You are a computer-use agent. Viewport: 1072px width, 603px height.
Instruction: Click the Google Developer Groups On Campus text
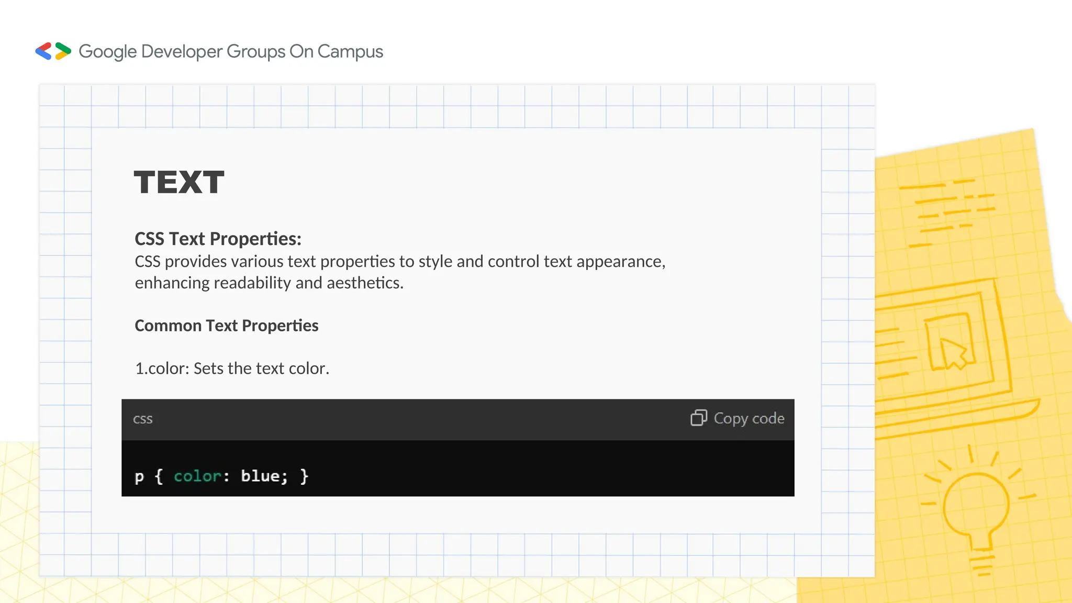(231, 51)
